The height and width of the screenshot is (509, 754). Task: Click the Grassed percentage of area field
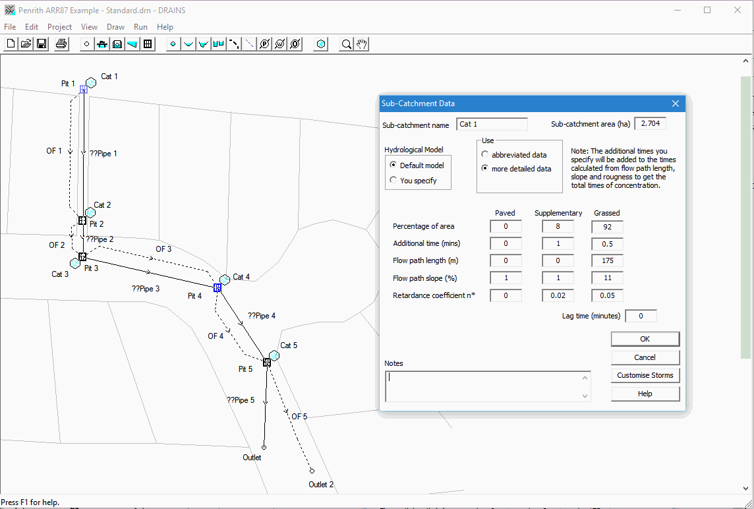(607, 227)
